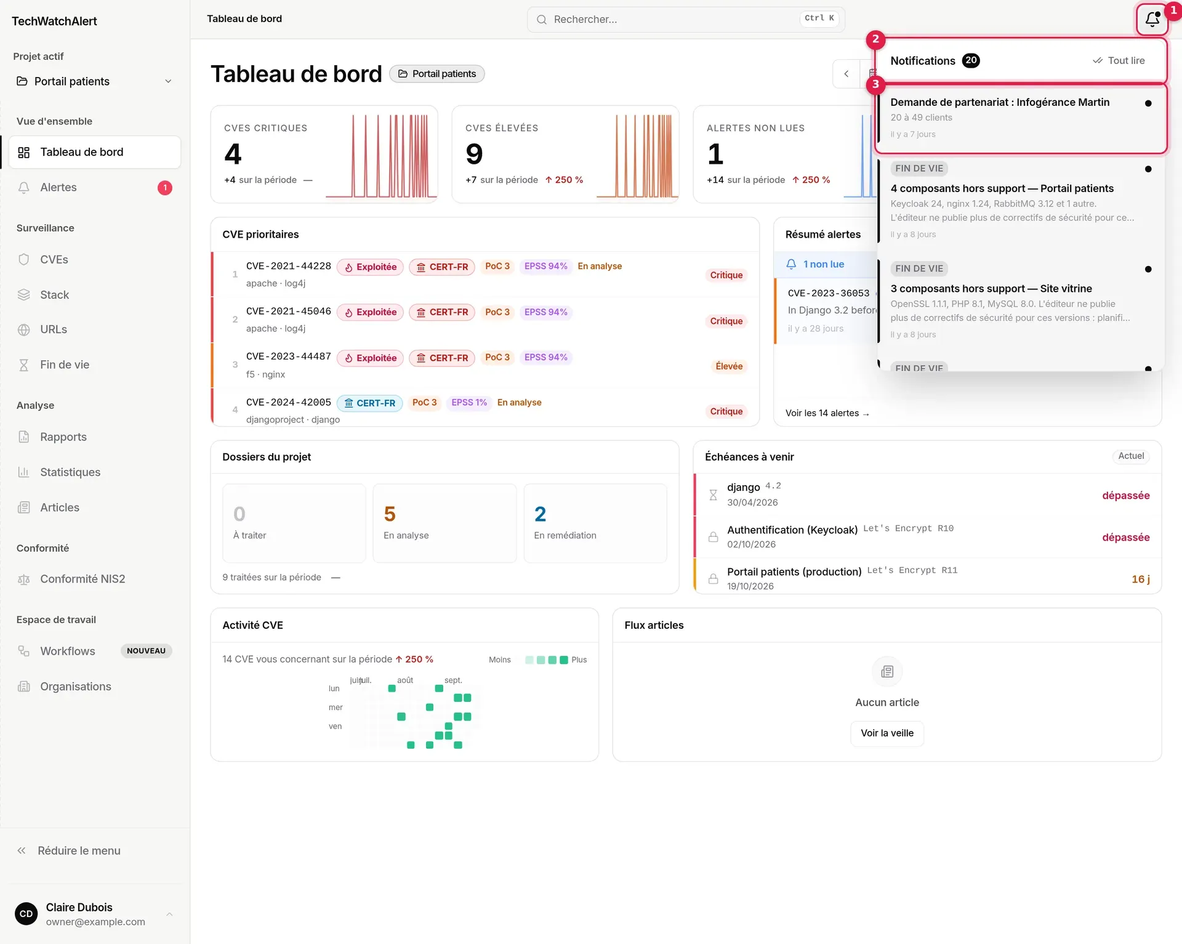This screenshot has height=944, width=1182.
Task: Open CVE-2023-44487 row
Action: [485, 366]
